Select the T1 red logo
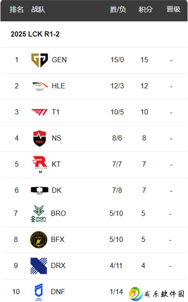The width and height of the screenshot is (188, 302). [39, 112]
